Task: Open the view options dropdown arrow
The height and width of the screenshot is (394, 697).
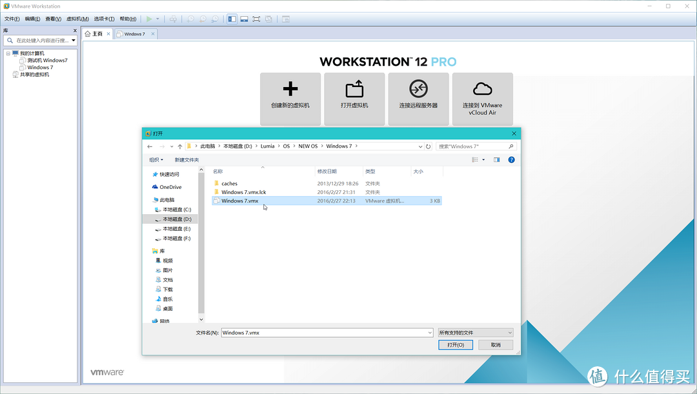Action: pyautogui.click(x=483, y=159)
